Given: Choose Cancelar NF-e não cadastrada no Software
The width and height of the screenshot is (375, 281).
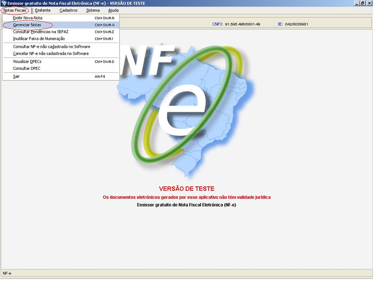Looking at the screenshot, I should pos(61,53).
